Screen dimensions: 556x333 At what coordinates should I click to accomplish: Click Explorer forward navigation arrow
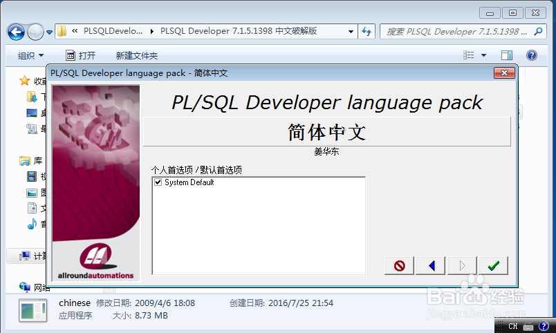(x=35, y=32)
